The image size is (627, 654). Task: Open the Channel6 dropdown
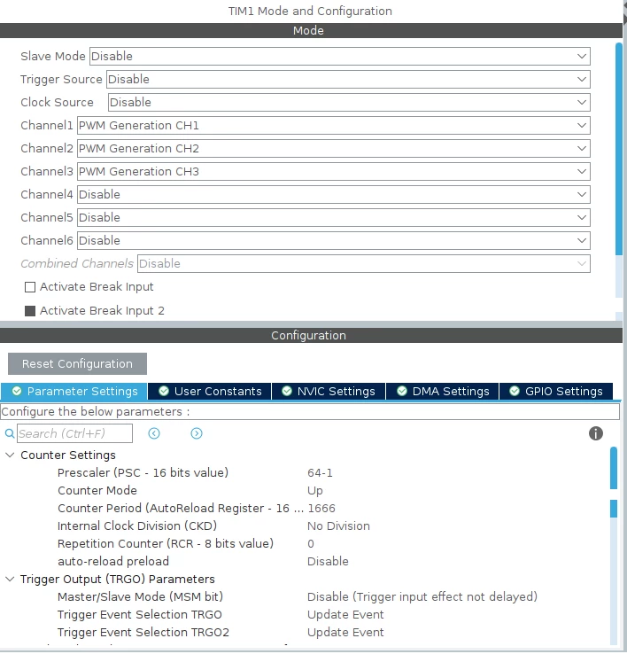tap(334, 241)
